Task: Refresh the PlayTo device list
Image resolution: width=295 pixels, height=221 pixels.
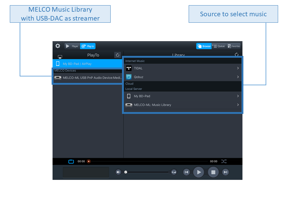Action: point(118,55)
